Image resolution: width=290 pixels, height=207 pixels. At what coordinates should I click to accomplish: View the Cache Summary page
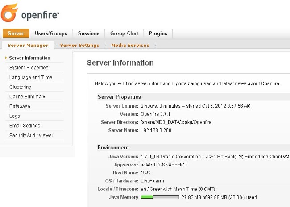tap(27, 97)
